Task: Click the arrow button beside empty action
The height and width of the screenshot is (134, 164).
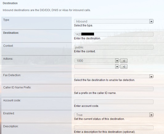Action: (x=124, y=67)
